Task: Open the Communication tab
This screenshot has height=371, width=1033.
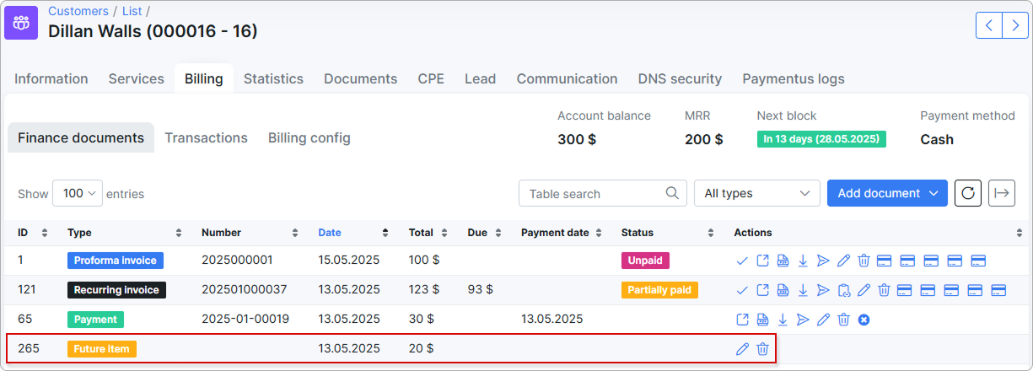Action: tap(567, 78)
